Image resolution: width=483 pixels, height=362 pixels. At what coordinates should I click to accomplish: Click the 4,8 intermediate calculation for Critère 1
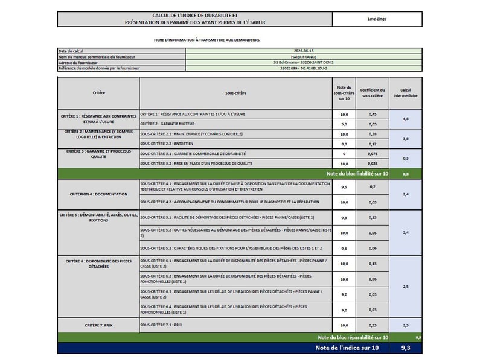click(x=405, y=119)
